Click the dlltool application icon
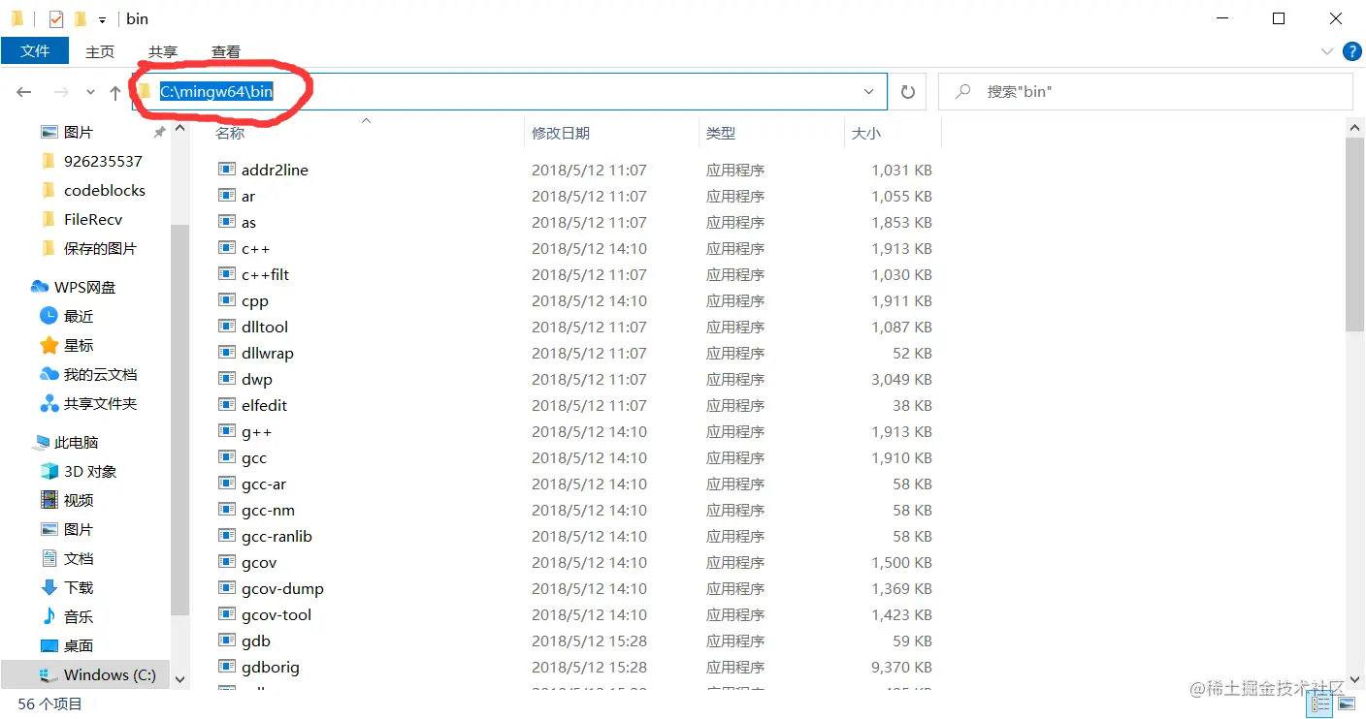Image resolution: width=1366 pixels, height=719 pixels. tap(227, 327)
